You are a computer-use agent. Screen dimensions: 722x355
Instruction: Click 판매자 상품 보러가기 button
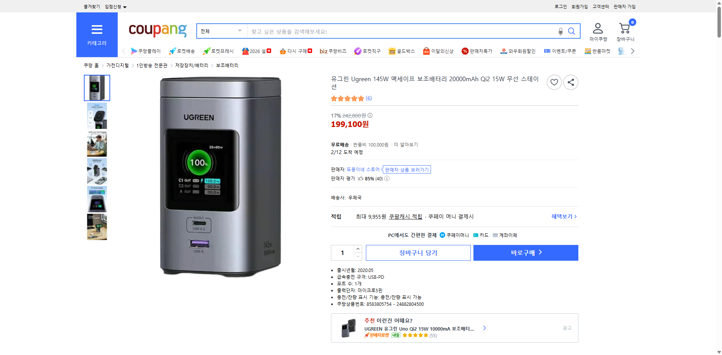point(407,169)
